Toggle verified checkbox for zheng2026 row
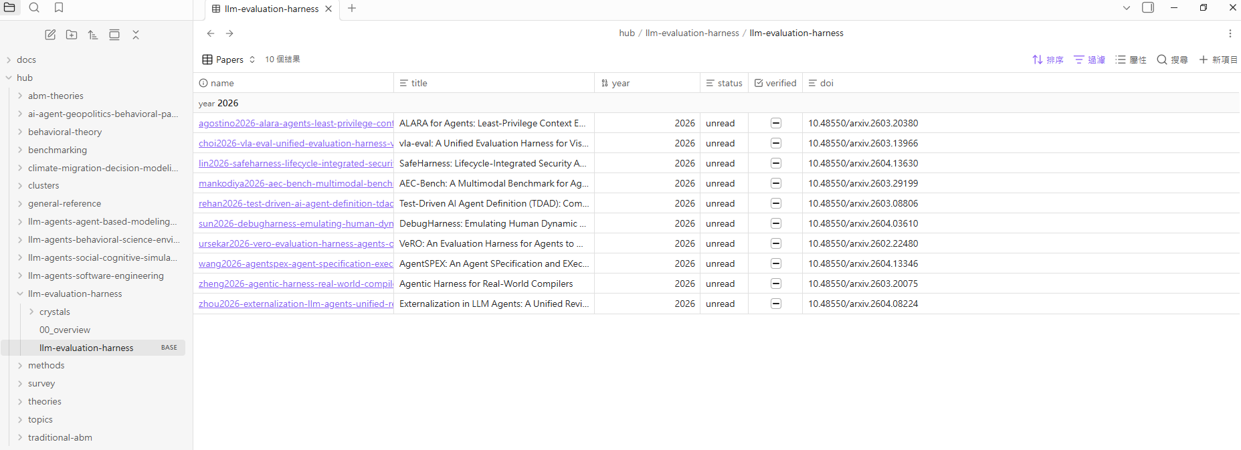The width and height of the screenshot is (1241, 450). (776, 284)
